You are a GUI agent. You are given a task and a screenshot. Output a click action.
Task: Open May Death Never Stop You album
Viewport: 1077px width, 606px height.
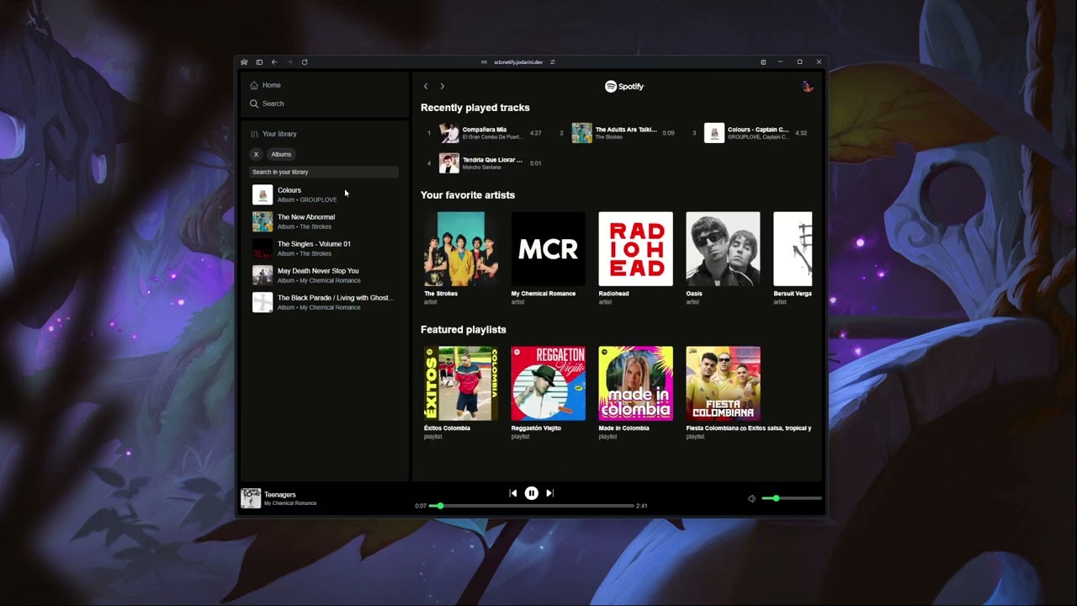tap(324, 275)
